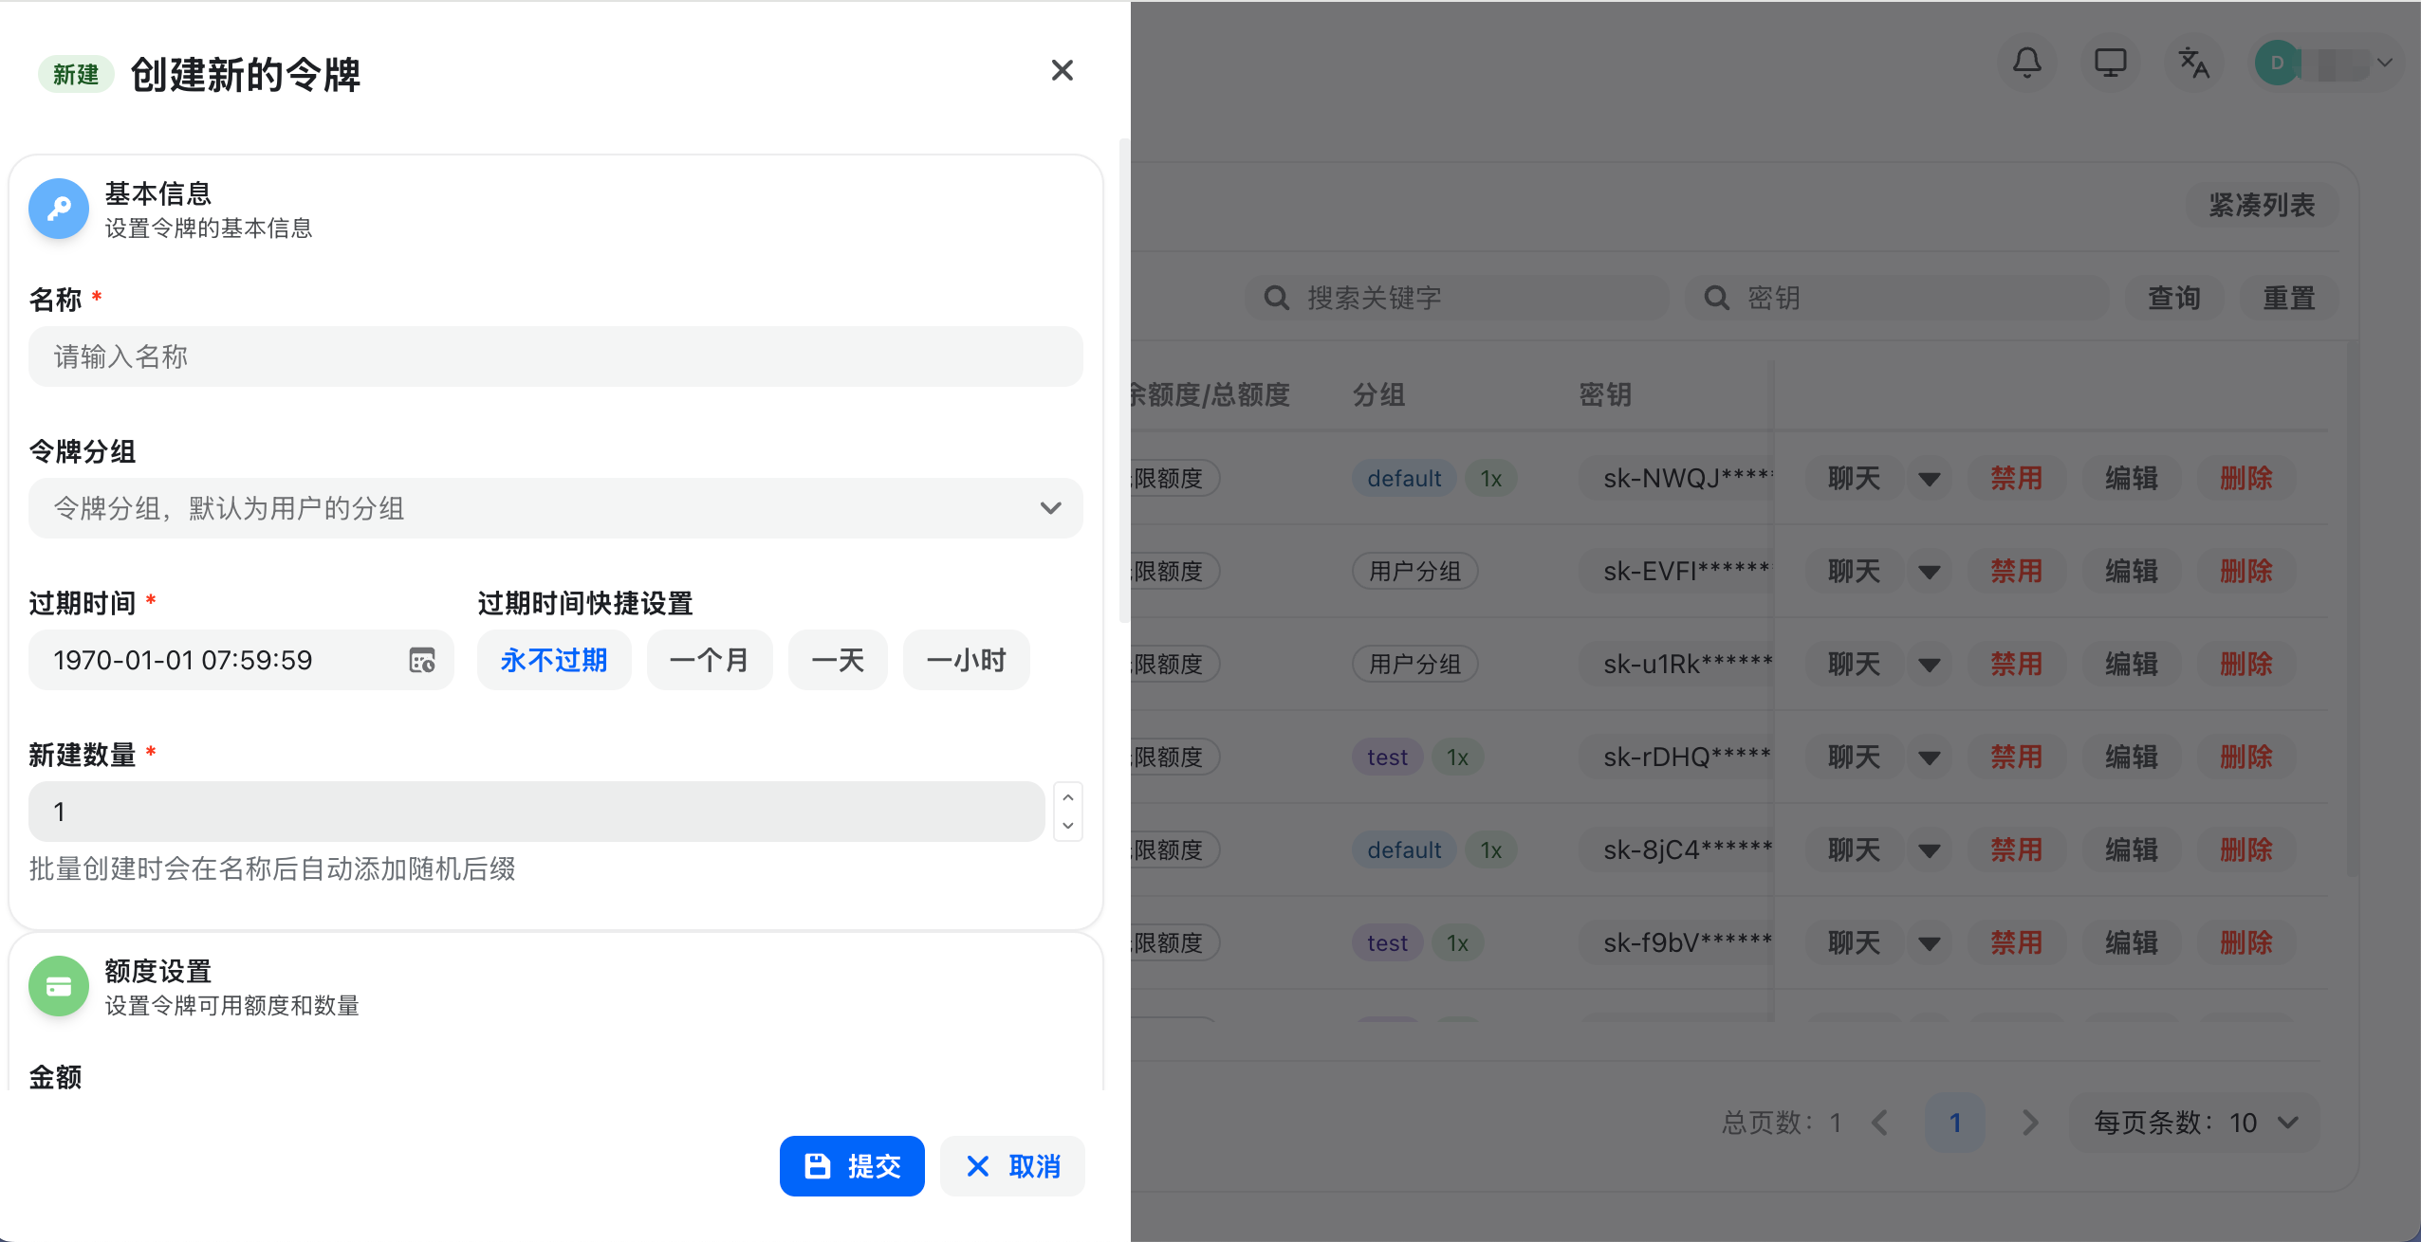2421x1242 pixels.
Task: Click the 重置 button
Action: (x=2289, y=298)
